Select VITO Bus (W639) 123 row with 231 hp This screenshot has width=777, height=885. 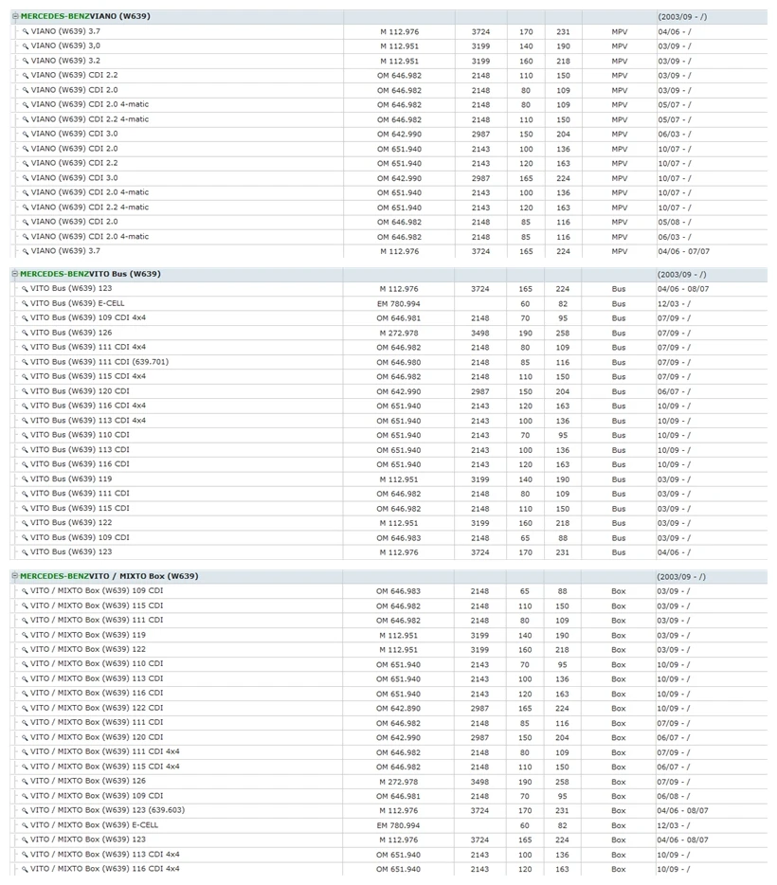(388, 552)
